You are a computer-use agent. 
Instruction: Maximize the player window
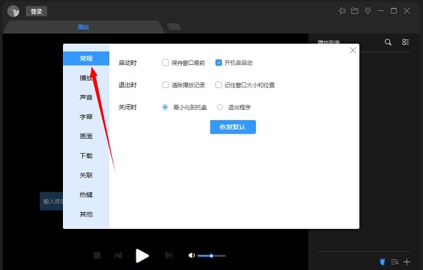tap(393, 11)
